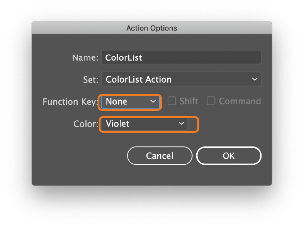Click the Name label
The width and height of the screenshot is (304, 228).
[x=85, y=58]
